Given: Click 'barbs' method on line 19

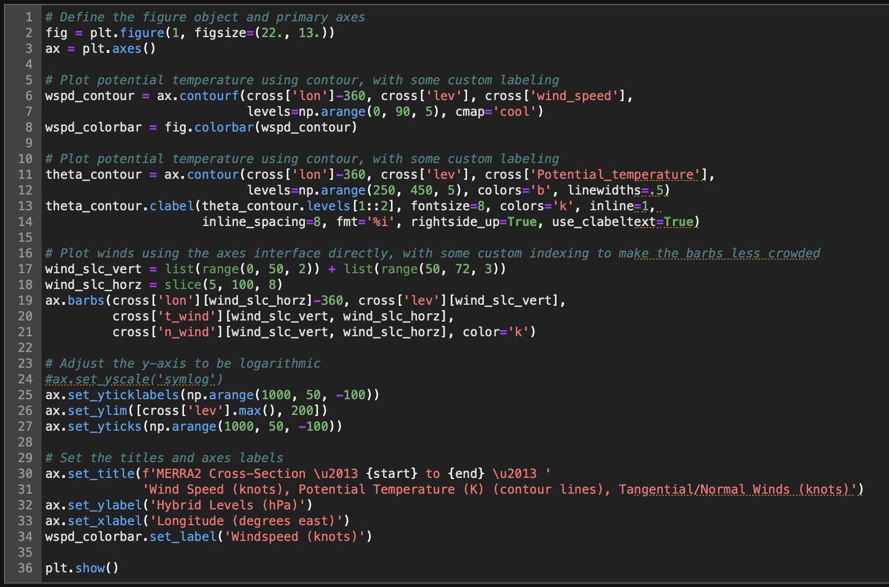Looking at the screenshot, I should [86, 300].
